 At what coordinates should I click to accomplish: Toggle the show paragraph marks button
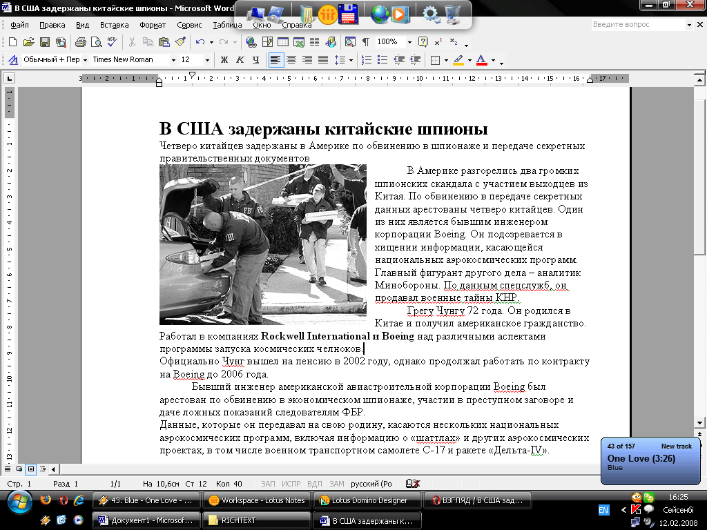(365, 42)
